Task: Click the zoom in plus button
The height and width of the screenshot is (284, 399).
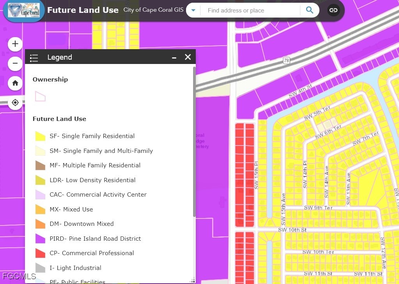Action: pyautogui.click(x=15, y=44)
